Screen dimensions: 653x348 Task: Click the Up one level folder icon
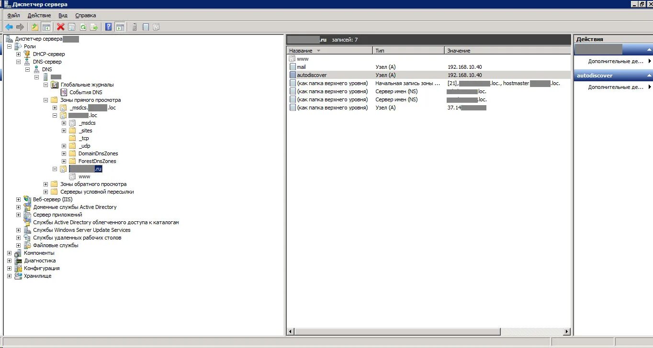click(x=34, y=27)
